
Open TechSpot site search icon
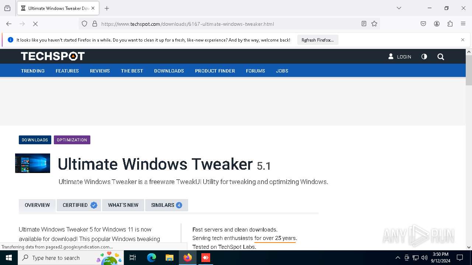point(441,57)
